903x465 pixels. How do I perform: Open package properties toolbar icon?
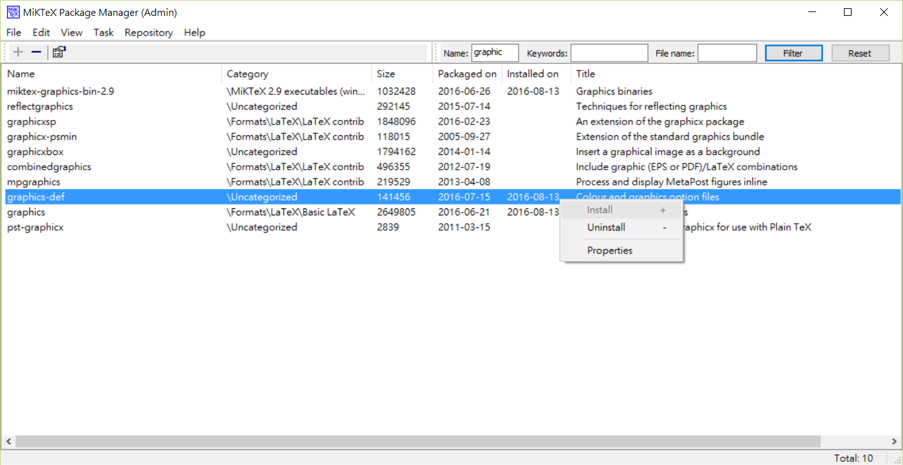(59, 53)
